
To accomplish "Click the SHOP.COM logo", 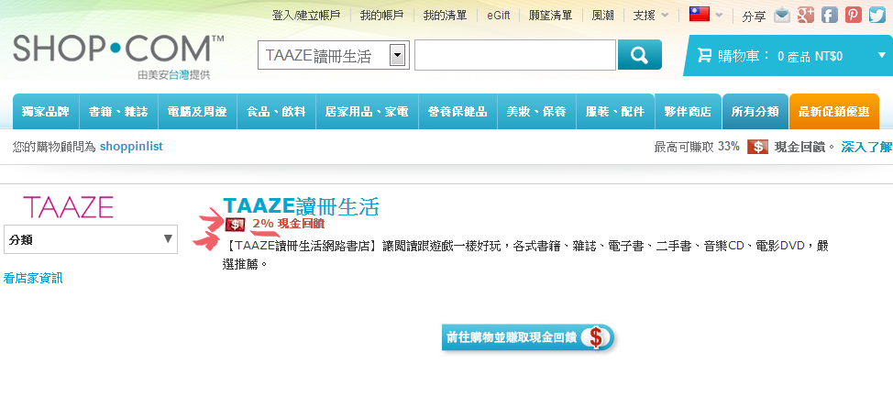I will click(118, 50).
